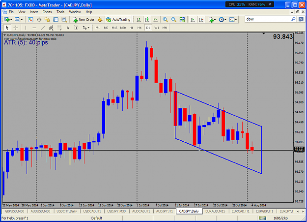Switch to GBPUSD,M30 chart tab
This screenshot has width=307, height=222.
[15, 211]
